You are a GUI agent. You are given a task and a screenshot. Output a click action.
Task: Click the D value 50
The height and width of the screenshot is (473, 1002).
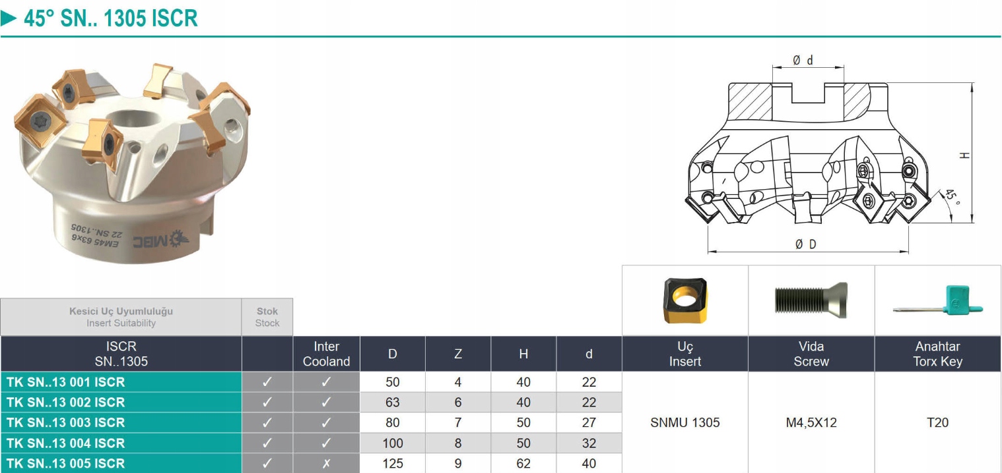pos(393,382)
